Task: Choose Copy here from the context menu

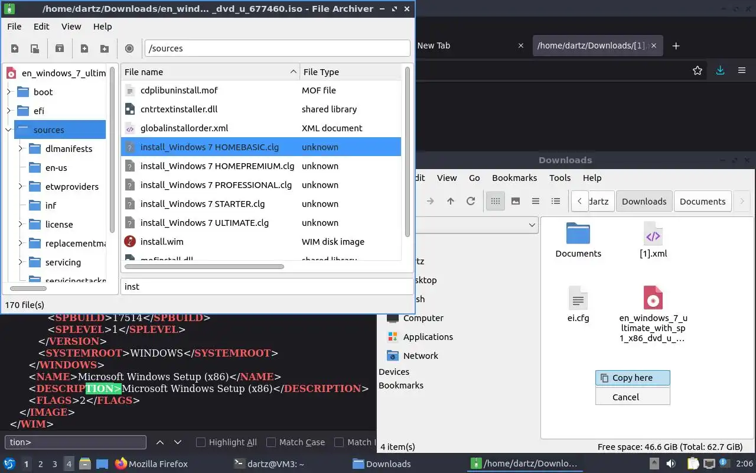Action: (633, 378)
